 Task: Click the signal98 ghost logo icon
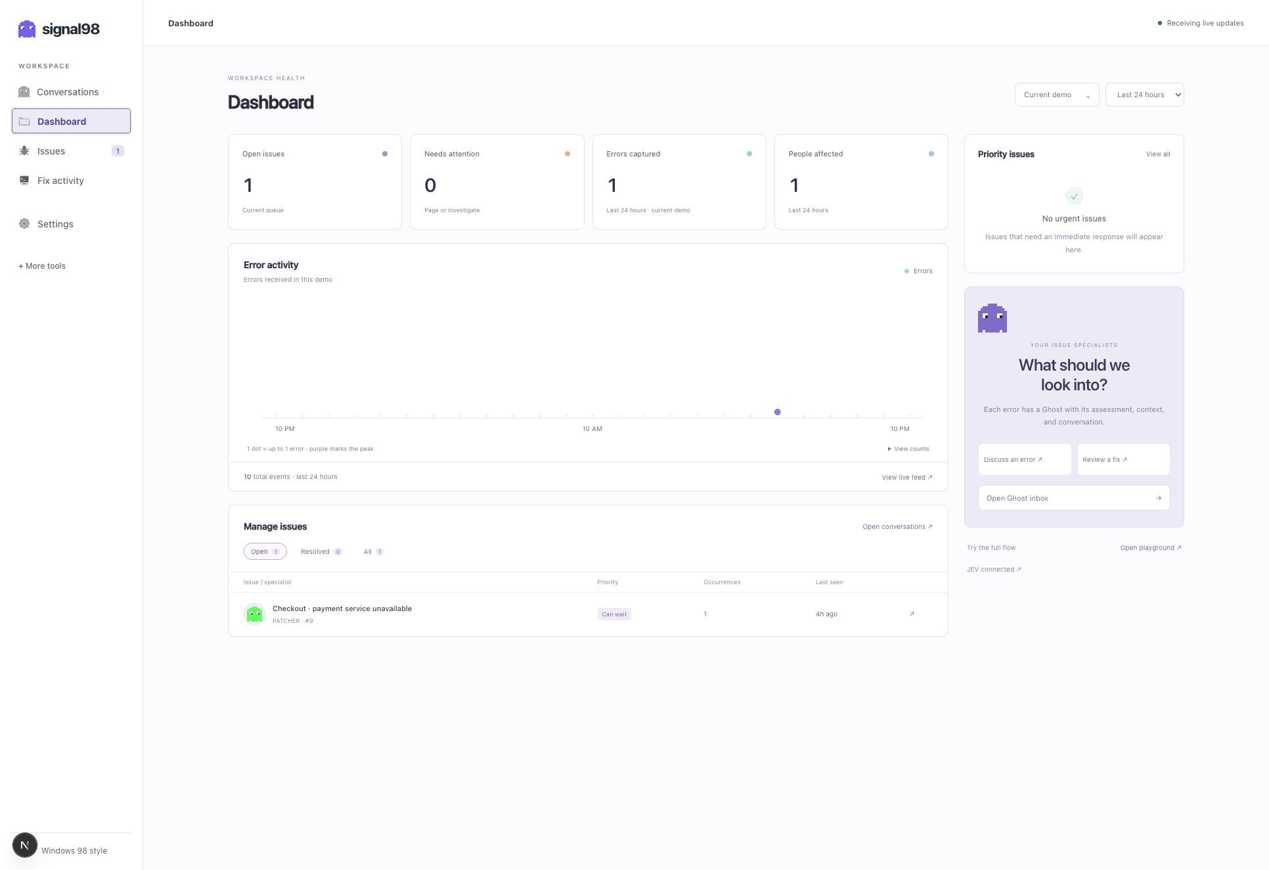pos(27,29)
